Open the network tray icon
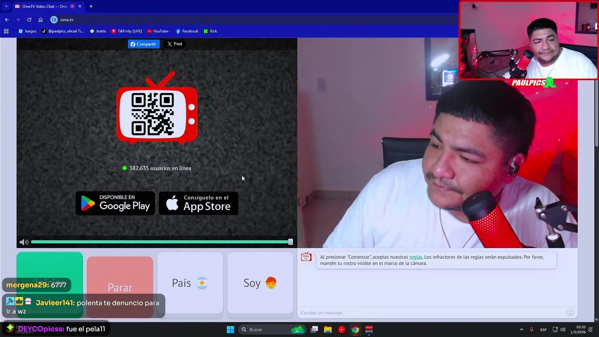The height and width of the screenshot is (337, 599). pyautogui.click(x=555, y=330)
